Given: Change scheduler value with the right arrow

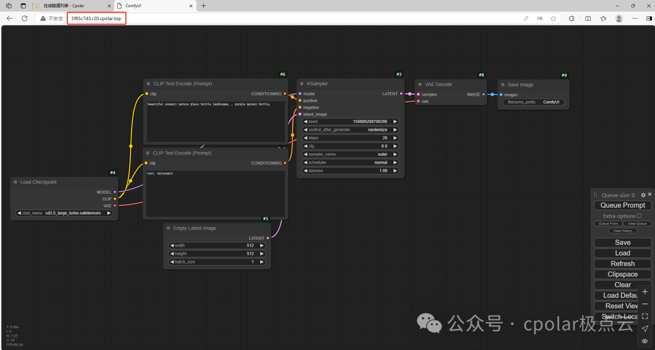Looking at the screenshot, I should pyautogui.click(x=395, y=162).
